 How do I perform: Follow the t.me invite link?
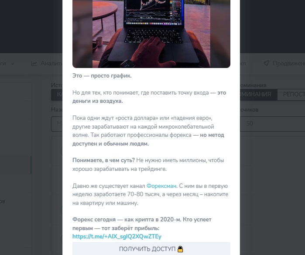tap(117, 237)
